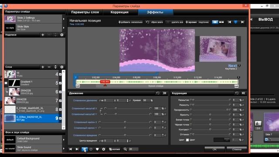Reset the Коррекция panel values
Screen dimensions: 279x157
tap(237, 93)
